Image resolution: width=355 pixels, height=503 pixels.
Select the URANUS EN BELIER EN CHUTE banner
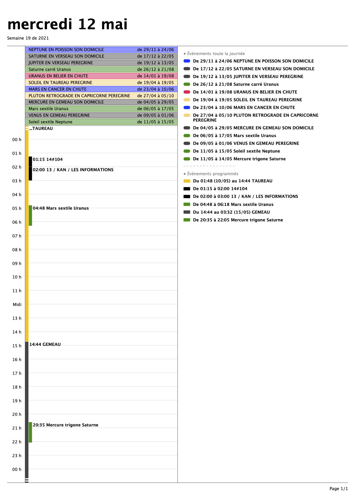coord(101,76)
